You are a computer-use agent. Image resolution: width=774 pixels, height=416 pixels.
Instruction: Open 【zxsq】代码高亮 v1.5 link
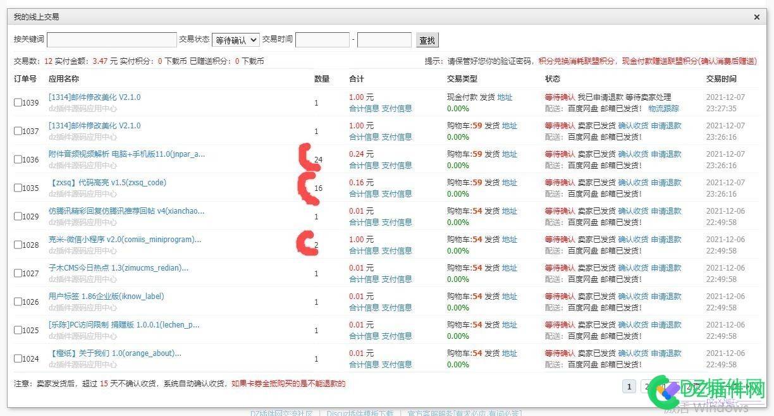(107, 183)
